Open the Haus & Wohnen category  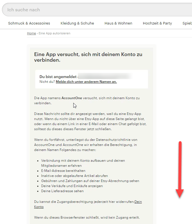[118, 23]
